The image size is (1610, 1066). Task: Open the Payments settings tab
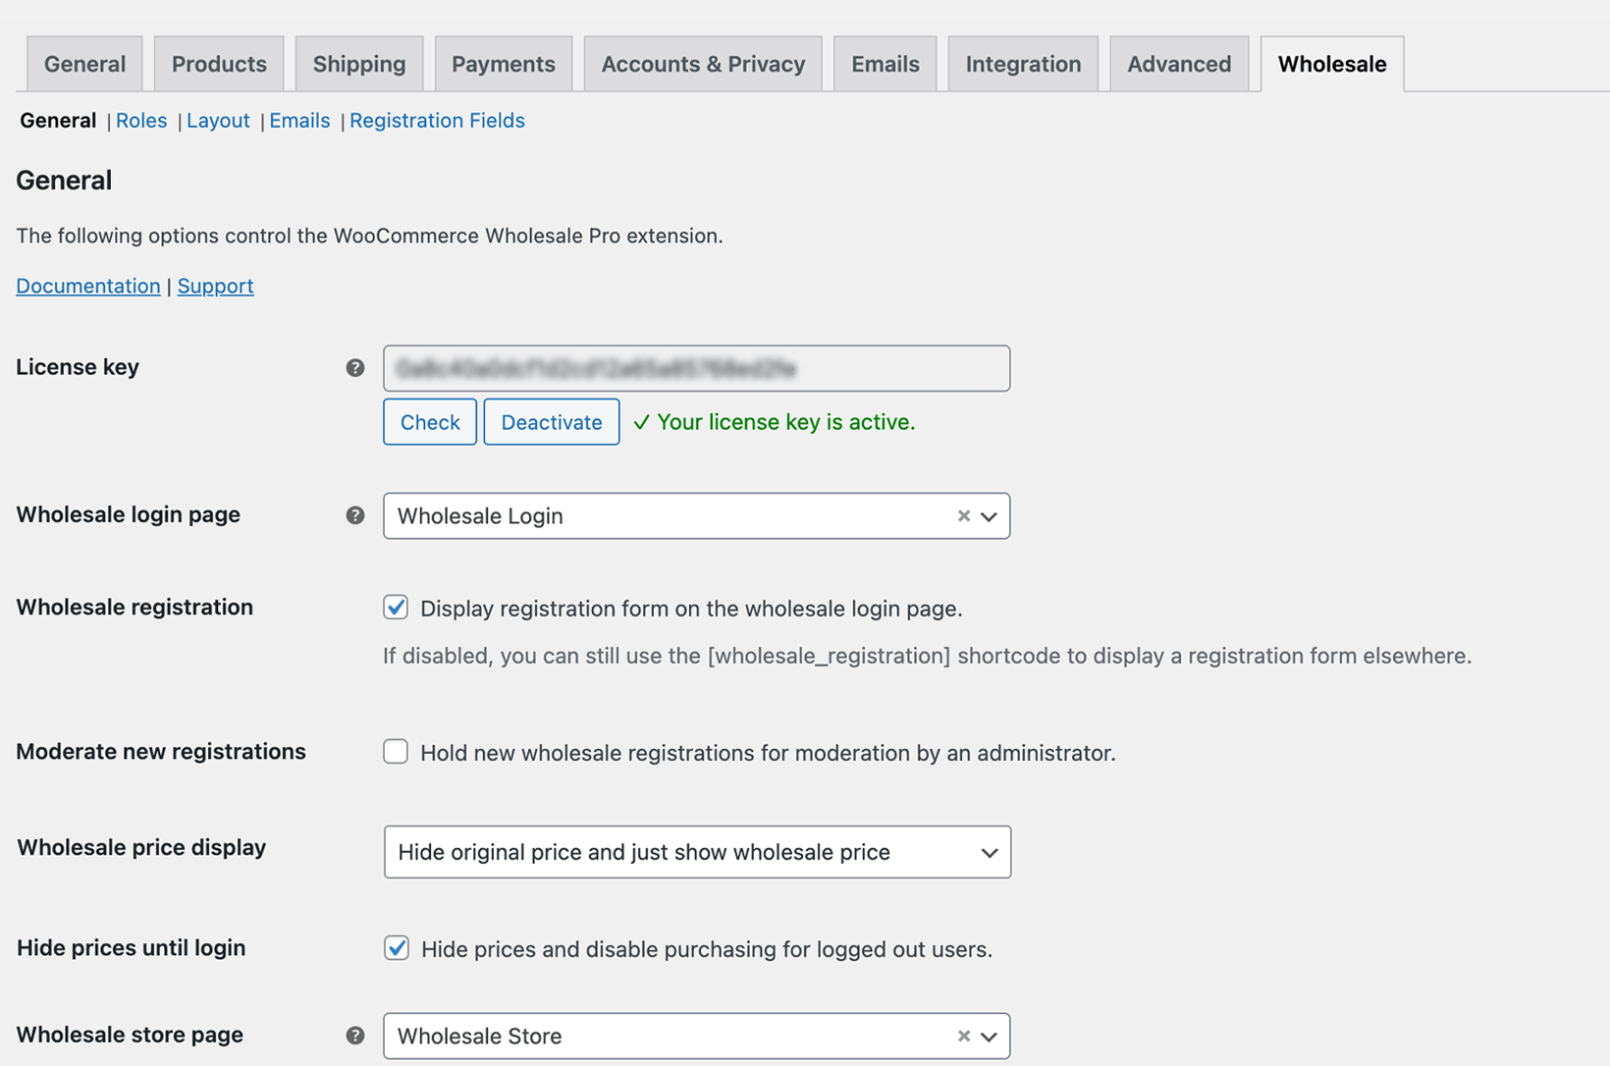[x=504, y=63]
